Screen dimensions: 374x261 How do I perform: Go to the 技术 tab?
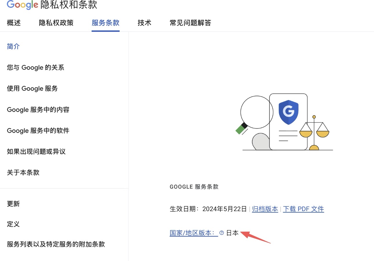144,23
